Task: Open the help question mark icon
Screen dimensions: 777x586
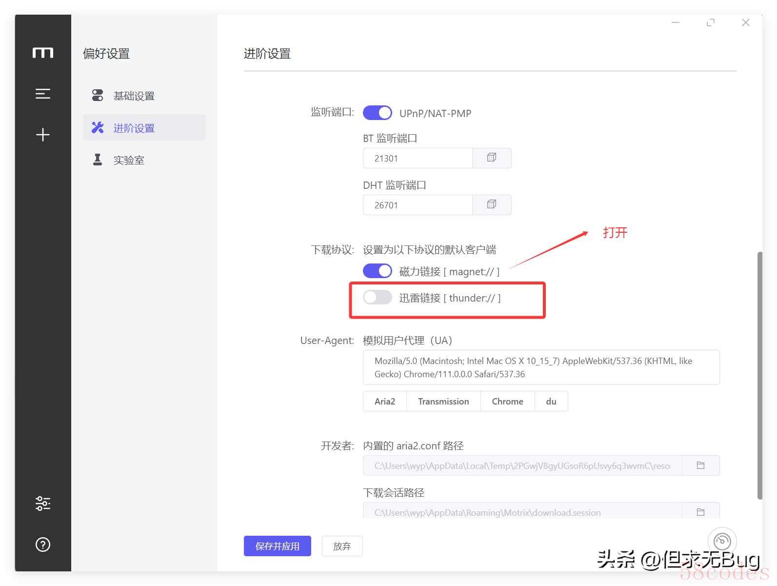Action: (43, 545)
